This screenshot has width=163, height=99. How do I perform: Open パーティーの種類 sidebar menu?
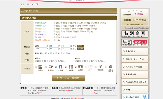coord(135,67)
